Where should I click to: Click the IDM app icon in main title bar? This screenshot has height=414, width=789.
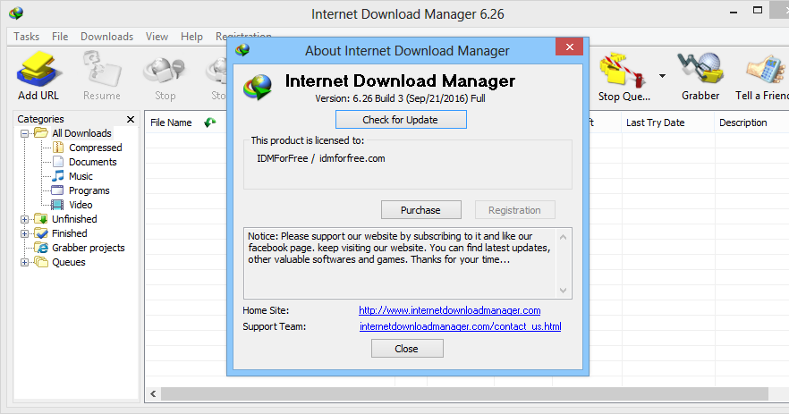click(16, 13)
